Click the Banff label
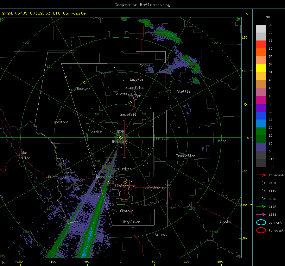 click(52, 176)
